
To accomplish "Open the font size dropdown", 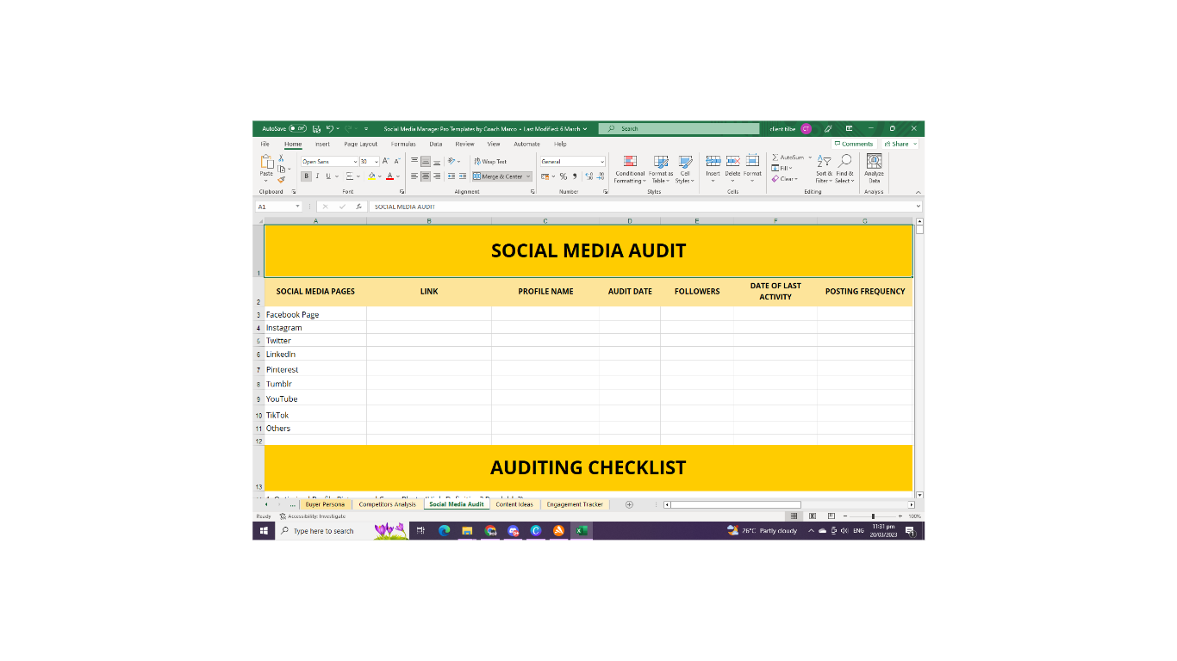I will (377, 161).
